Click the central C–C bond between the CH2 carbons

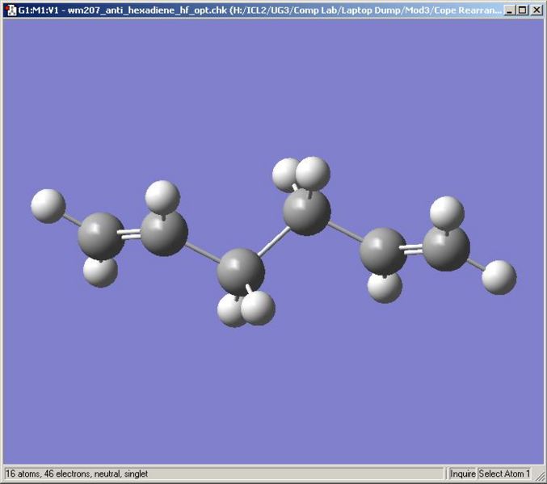pyautogui.click(x=274, y=241)
